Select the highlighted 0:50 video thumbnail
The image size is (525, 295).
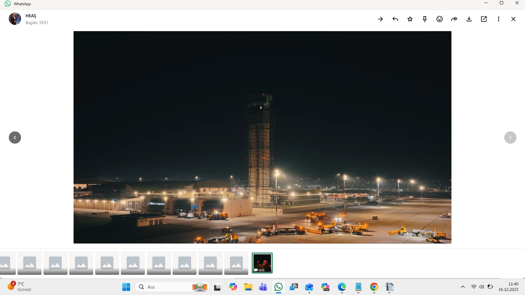point(262,263)
